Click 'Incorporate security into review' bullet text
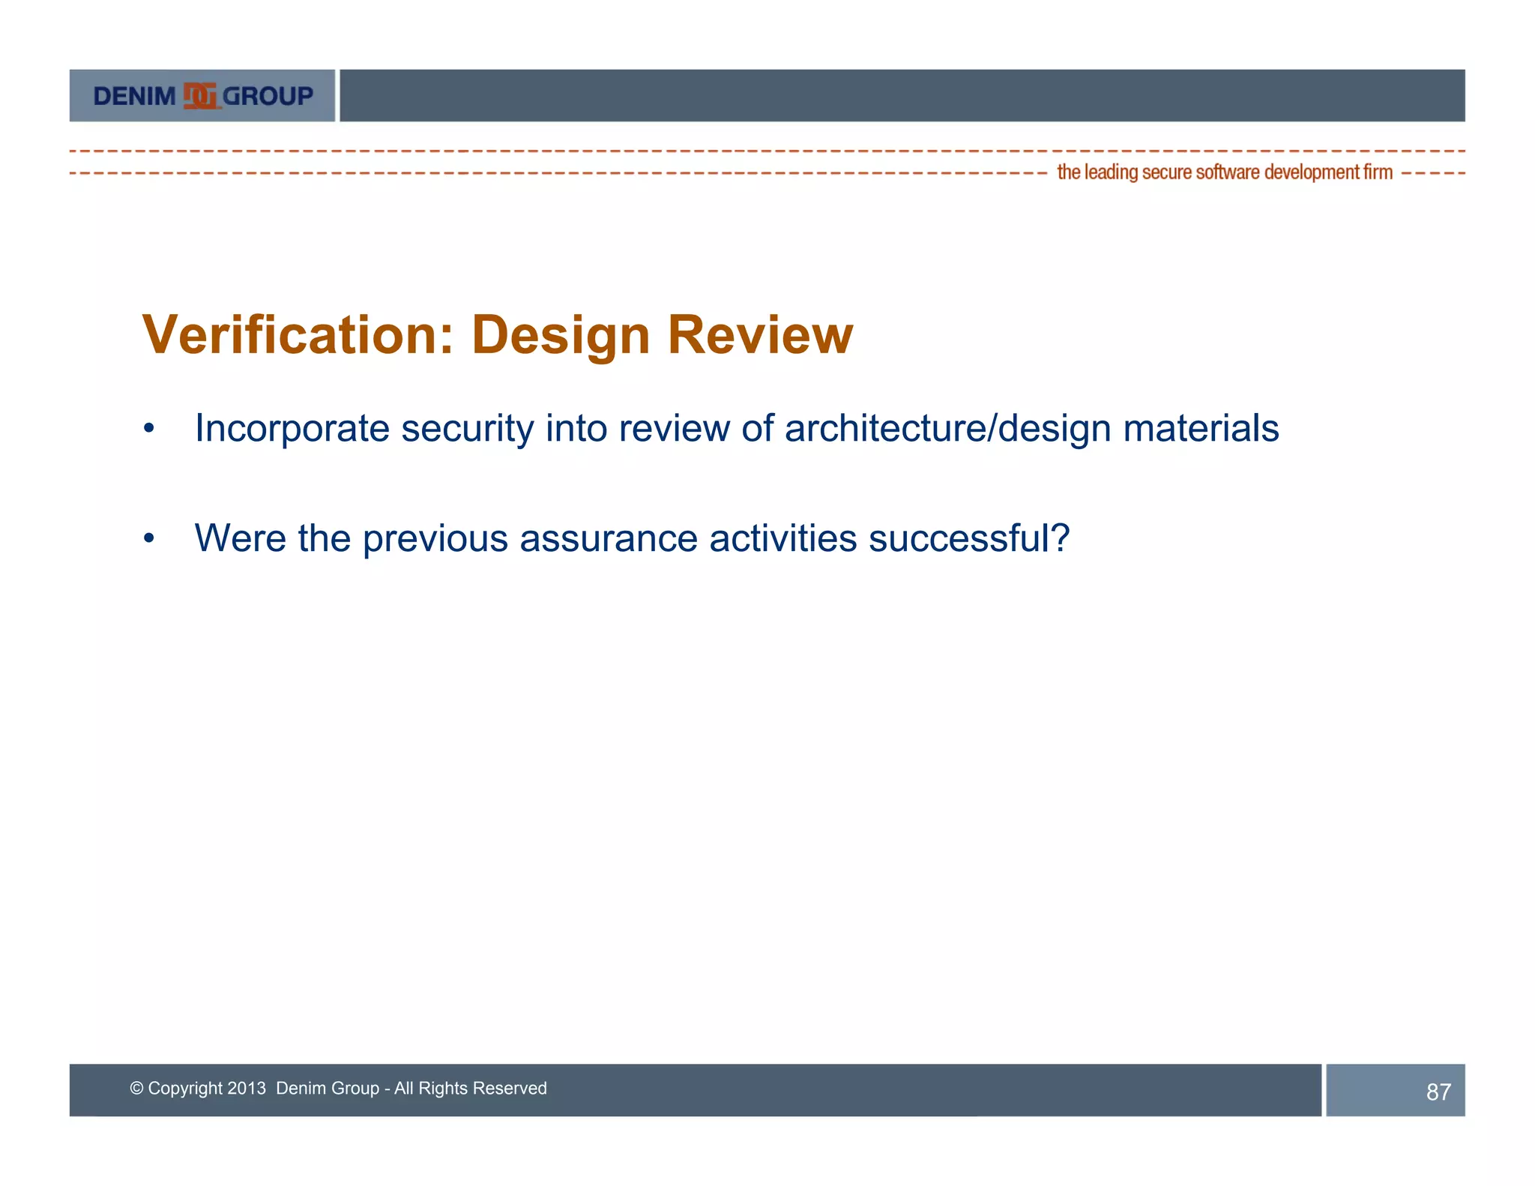1535x1186 pixels. click(x=465, y=429)
